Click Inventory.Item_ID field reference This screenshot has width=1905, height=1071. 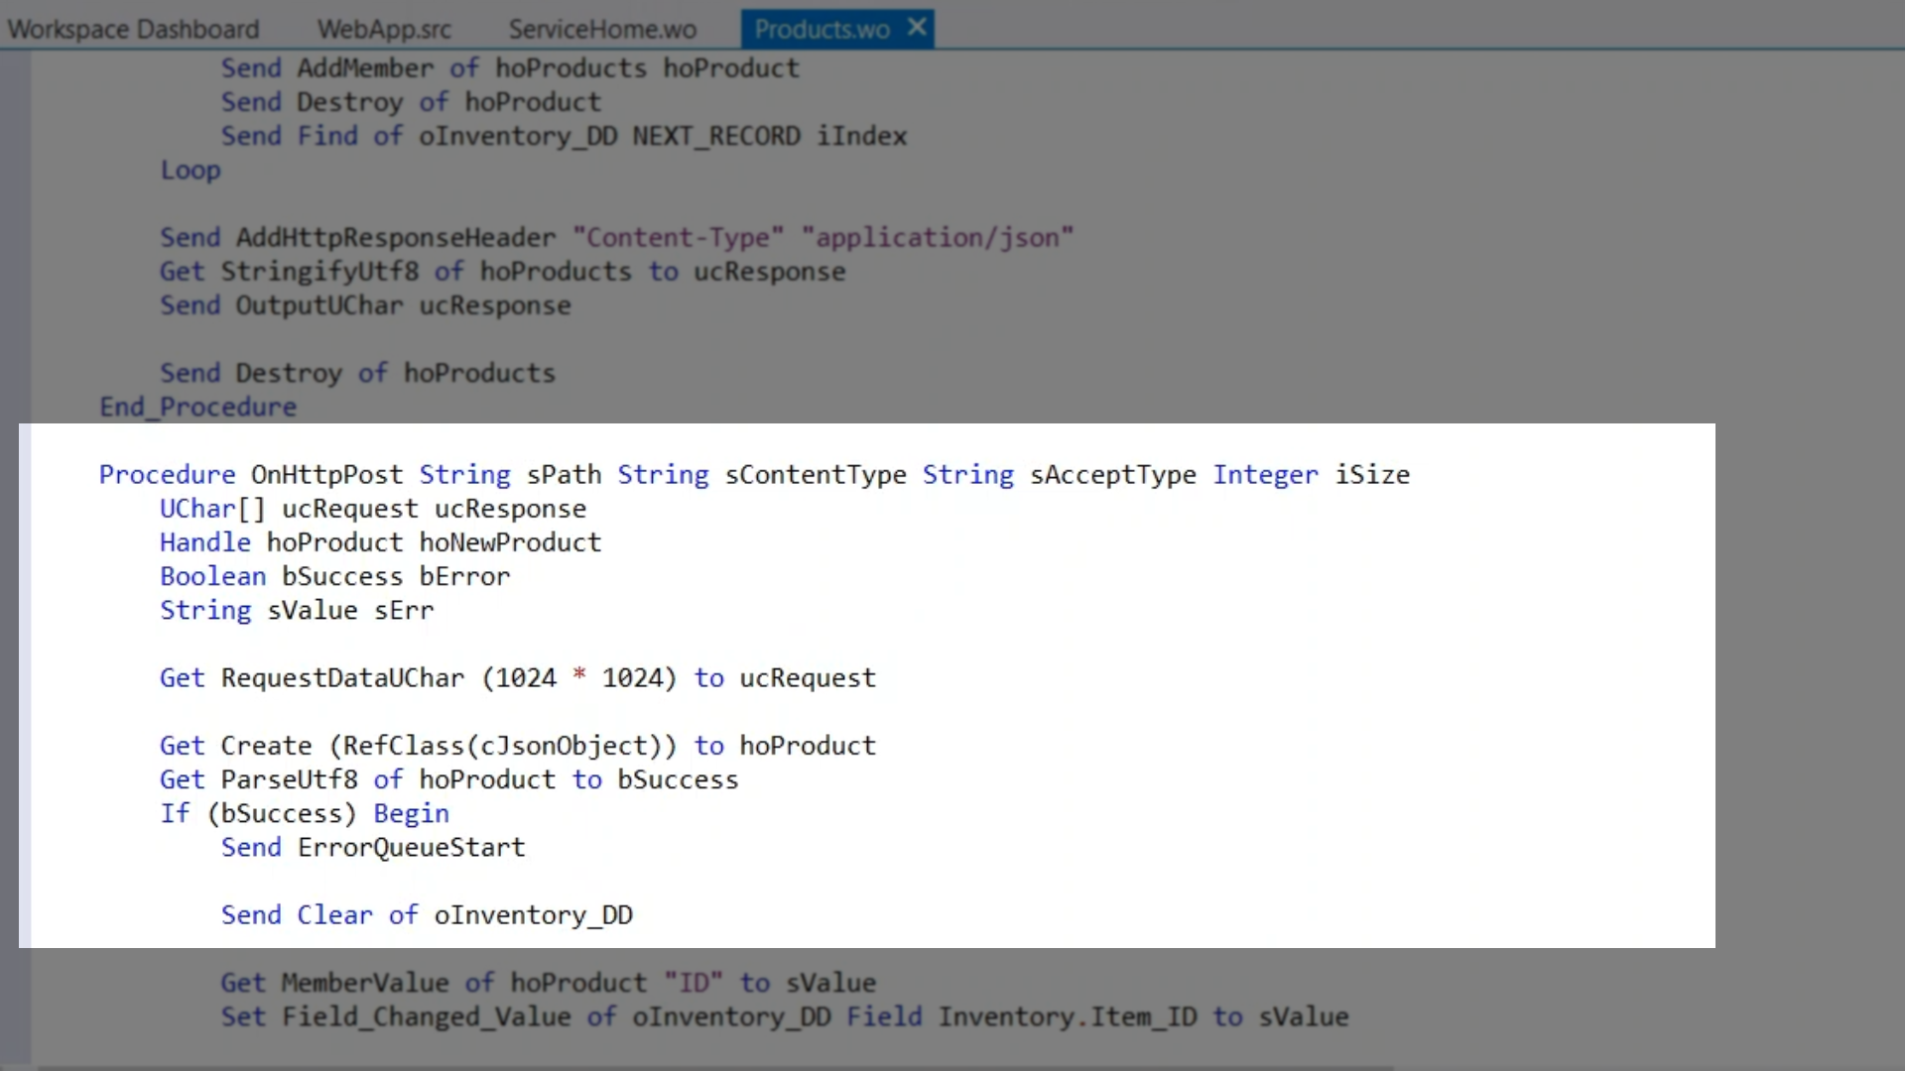click(1068, 1017)
